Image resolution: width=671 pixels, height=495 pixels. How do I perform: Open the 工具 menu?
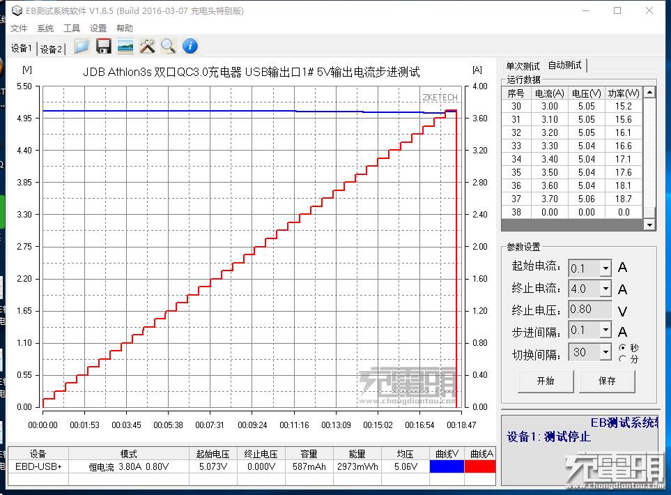72,29
